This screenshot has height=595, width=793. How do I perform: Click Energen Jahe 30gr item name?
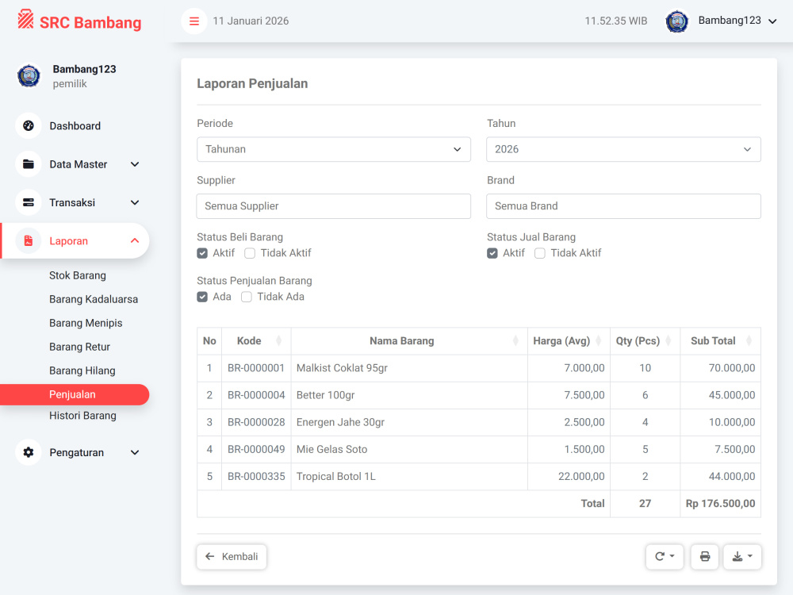(x=340, y=422)
